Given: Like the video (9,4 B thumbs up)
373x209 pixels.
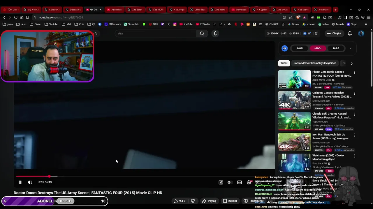Looking at the screenshot, I should click(180, 201).
